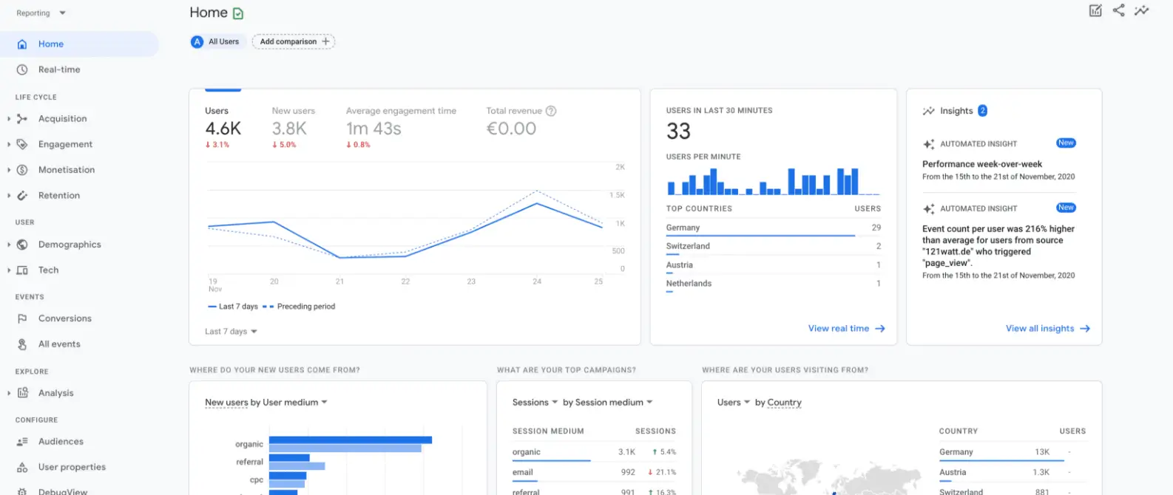The image size is (1173, 495).
Task: Click the share report icon
Action: (x=1118, y=10)
